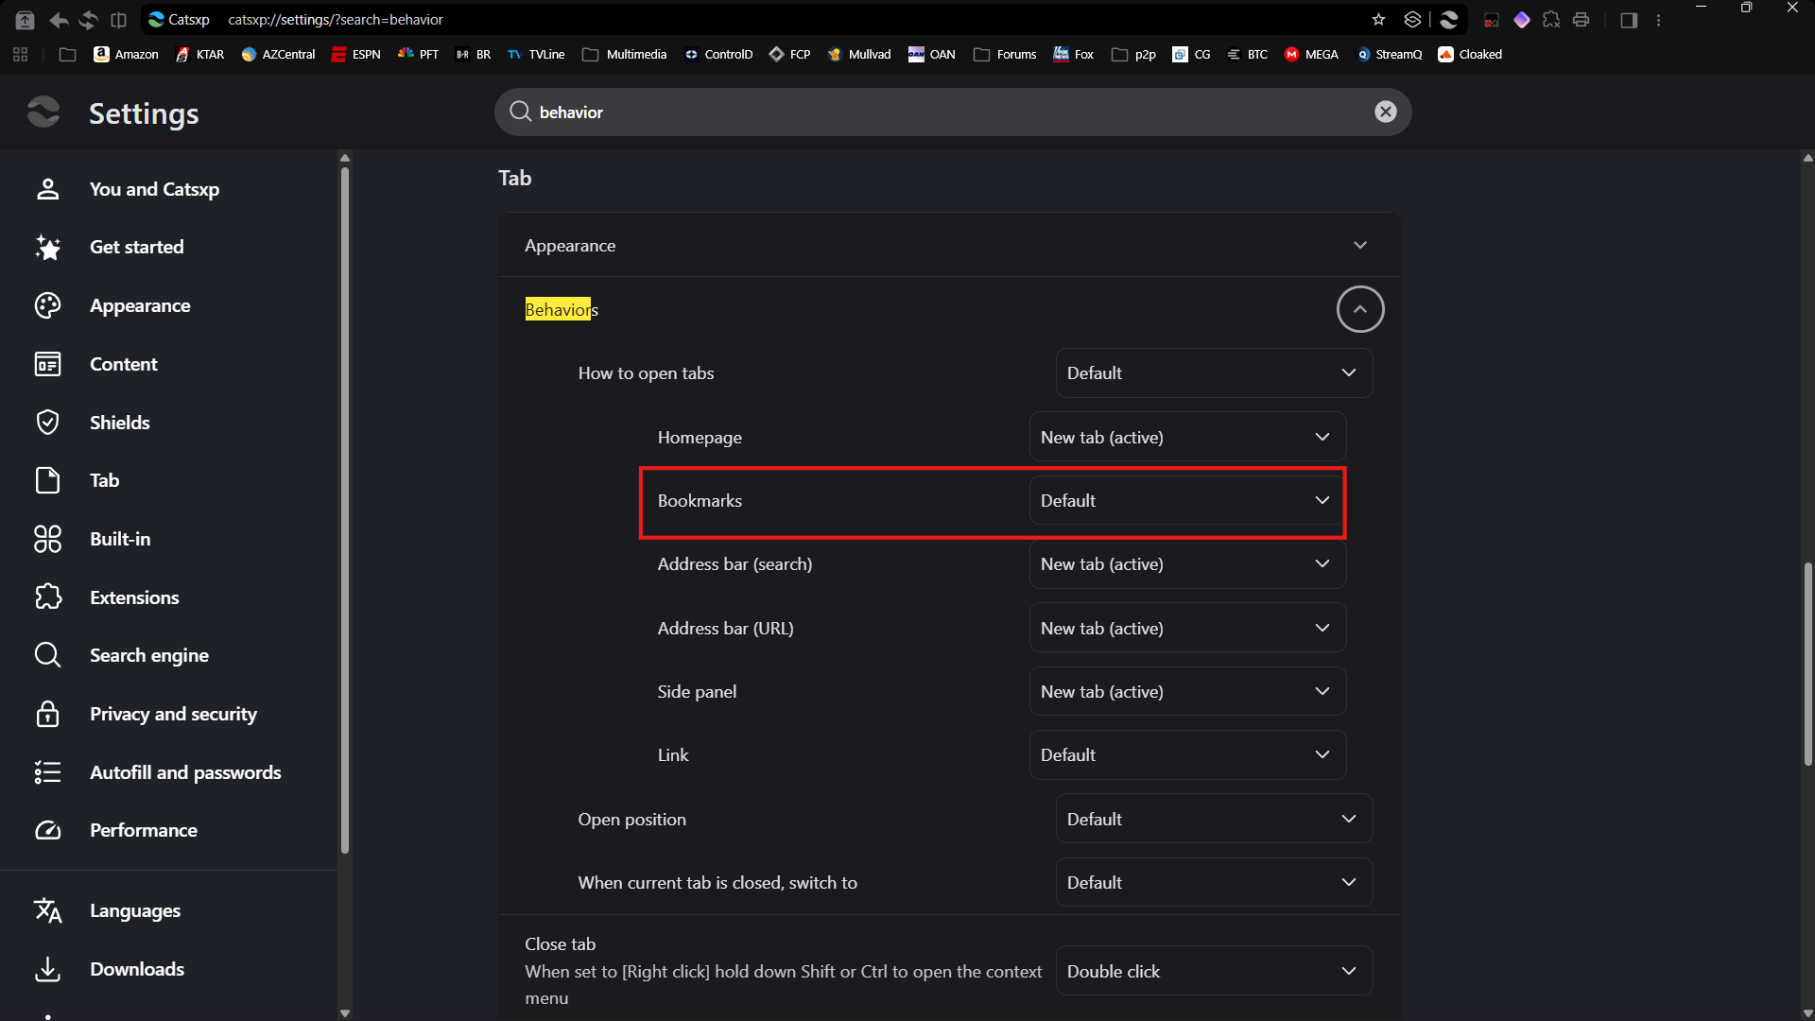The image size is (1815, 1021).
Task: Click the split view icon beside reload
Action: pos(119,20)
